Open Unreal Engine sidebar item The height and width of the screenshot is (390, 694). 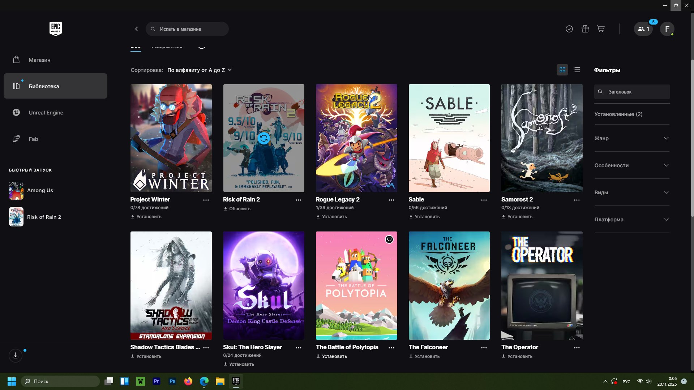click(x=46, y=113)
